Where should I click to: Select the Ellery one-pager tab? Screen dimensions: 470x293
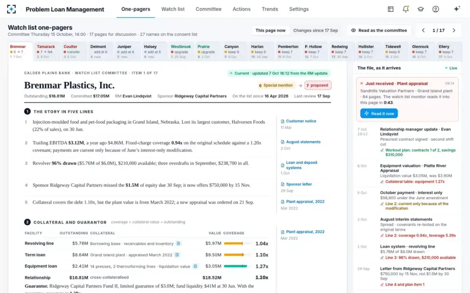click(449, 52)
